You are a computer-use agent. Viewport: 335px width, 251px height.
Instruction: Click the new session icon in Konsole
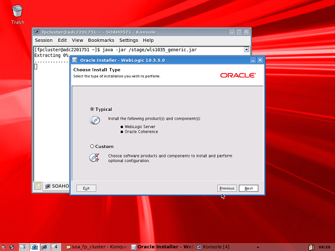38,186
